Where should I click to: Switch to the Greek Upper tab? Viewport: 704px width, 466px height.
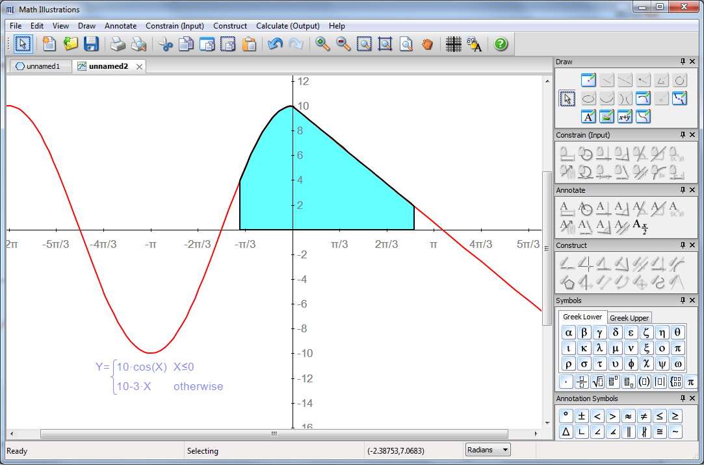pyautogui.click(x=629, y=317)
